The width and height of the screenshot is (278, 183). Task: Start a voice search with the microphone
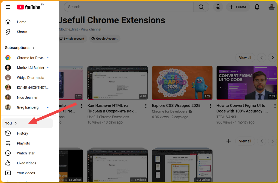pyautogui.click(x=218, y=7)
